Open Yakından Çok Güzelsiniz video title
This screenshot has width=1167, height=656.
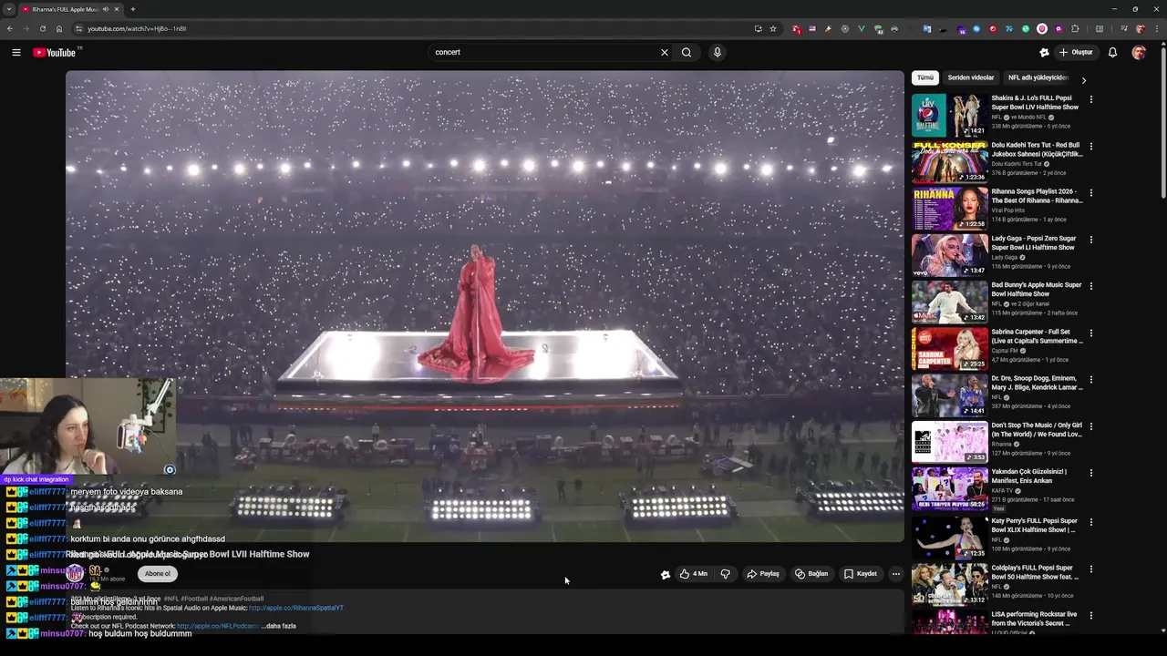pos(1029,477)
